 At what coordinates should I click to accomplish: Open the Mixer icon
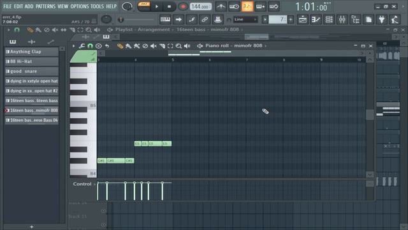click(342, 19)
